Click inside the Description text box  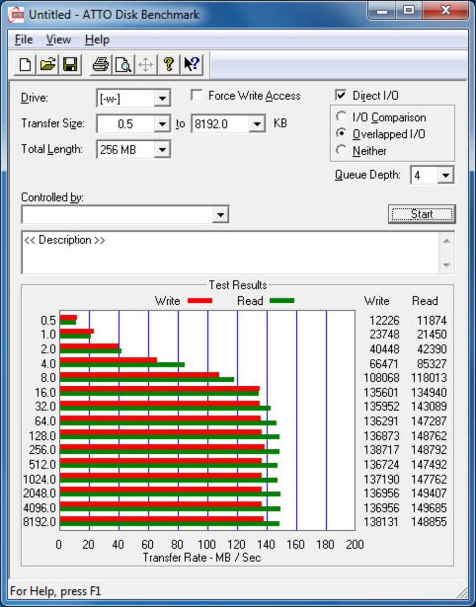(x=230, y=252)
